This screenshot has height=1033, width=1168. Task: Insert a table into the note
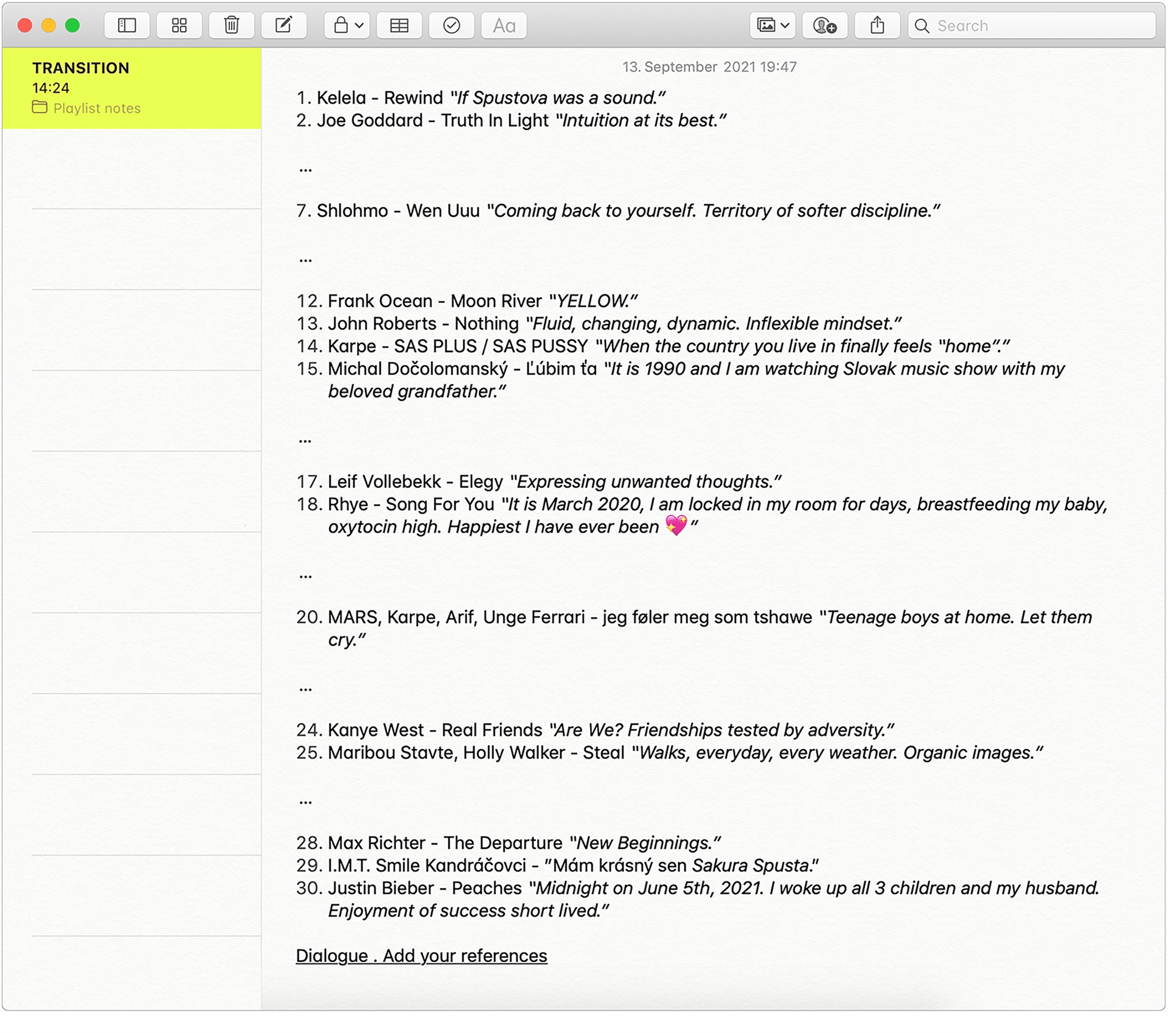tap(399, 26)
